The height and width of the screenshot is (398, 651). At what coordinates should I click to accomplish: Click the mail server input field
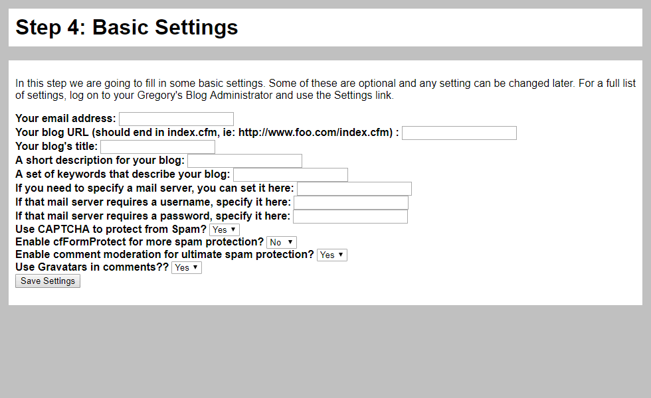click(354, 188)
